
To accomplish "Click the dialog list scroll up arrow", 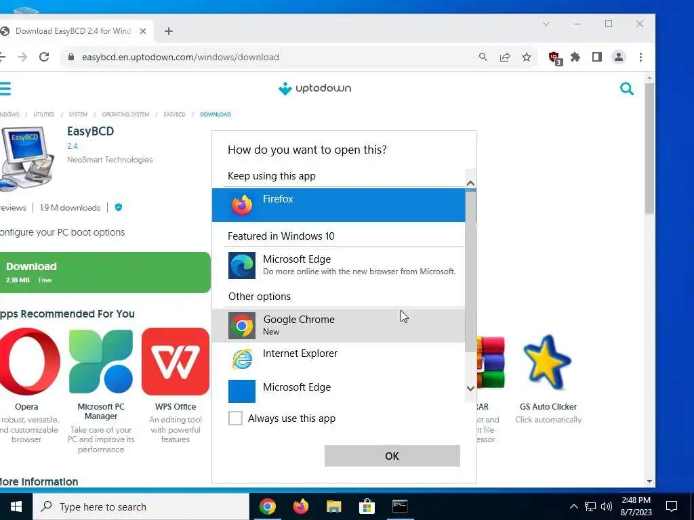I will [470, 183].
